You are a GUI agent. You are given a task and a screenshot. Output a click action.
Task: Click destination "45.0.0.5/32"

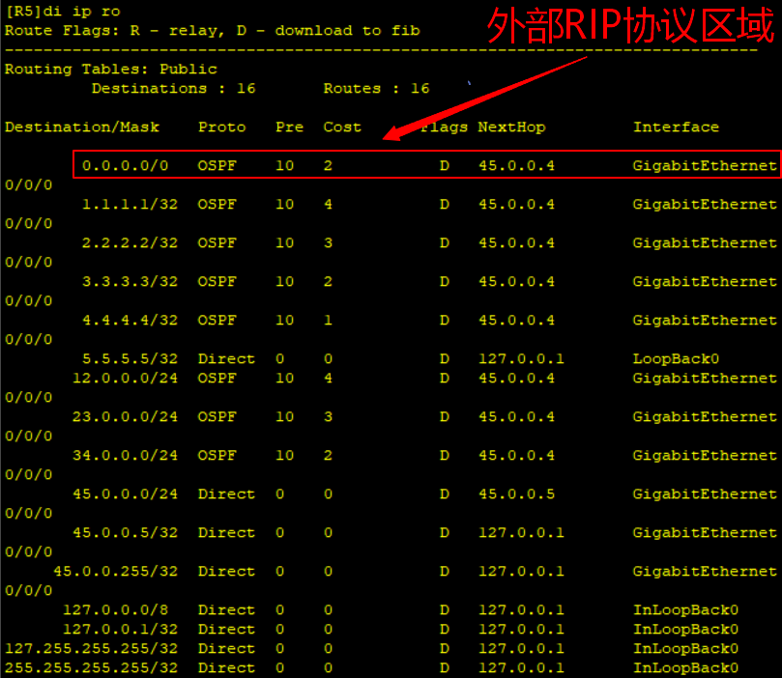tap(126, 533)
